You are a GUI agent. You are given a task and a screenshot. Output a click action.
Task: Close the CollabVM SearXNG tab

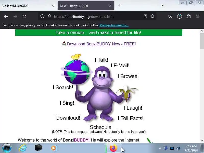(53, 6)
